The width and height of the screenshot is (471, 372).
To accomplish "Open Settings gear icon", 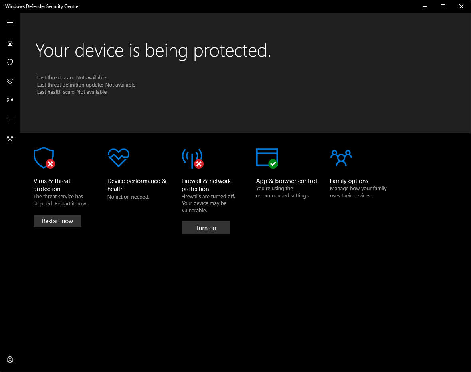I will [x=10, y=360].
